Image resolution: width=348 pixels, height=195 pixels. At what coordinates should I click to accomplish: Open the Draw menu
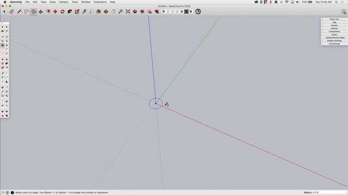(53, 2)
